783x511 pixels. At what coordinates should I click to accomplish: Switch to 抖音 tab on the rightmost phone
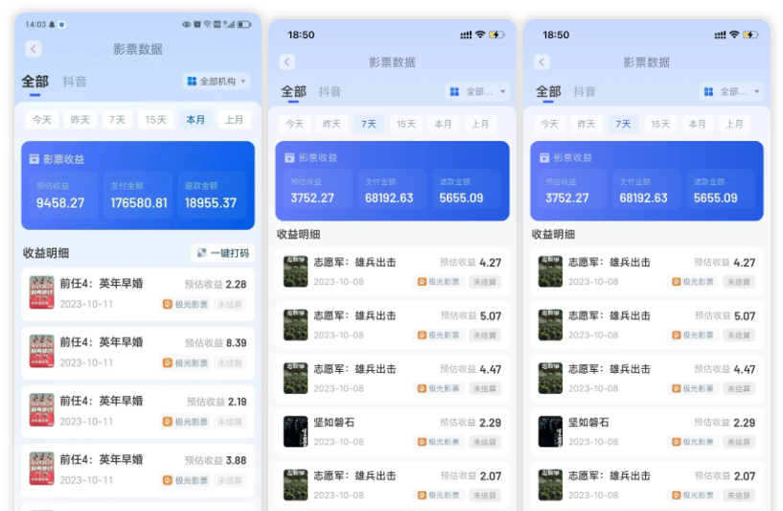[585, 92]
